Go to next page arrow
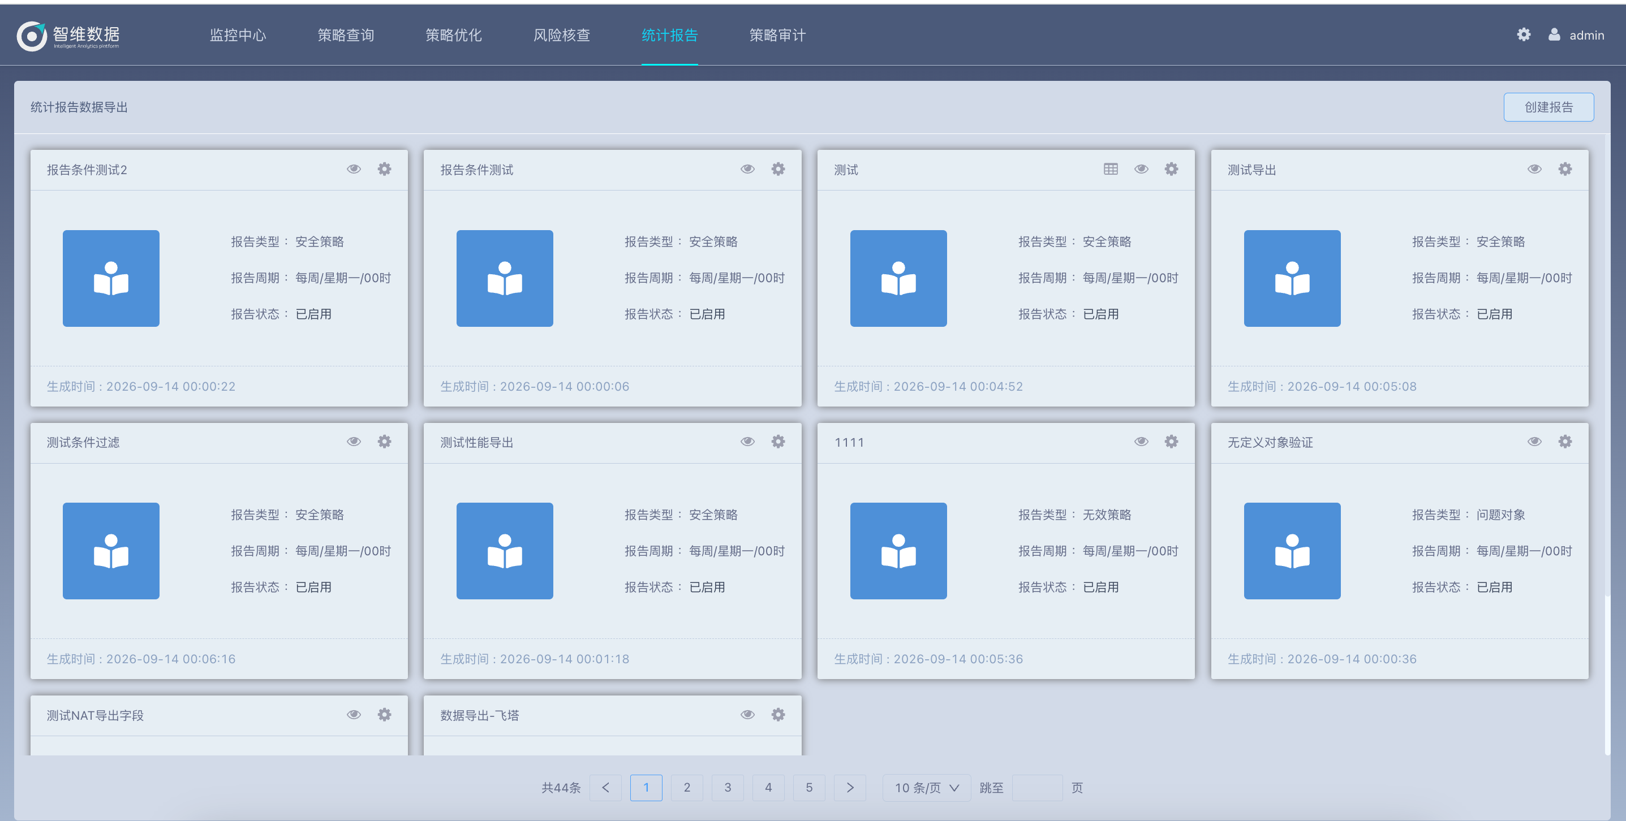 point(850,788)
